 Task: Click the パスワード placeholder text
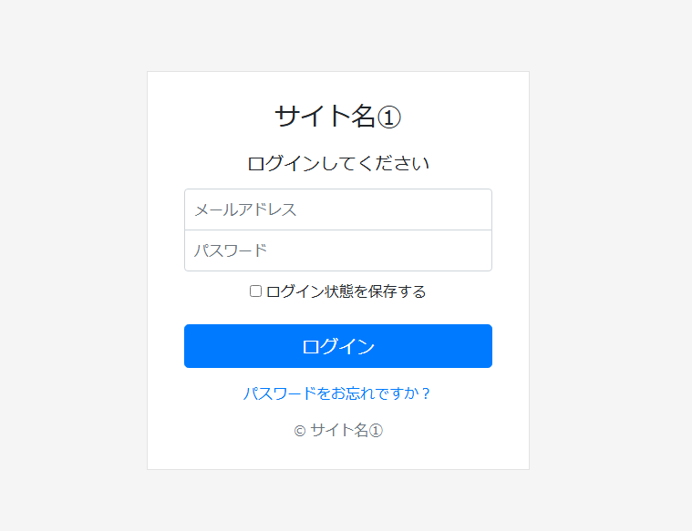pos(231,250)
